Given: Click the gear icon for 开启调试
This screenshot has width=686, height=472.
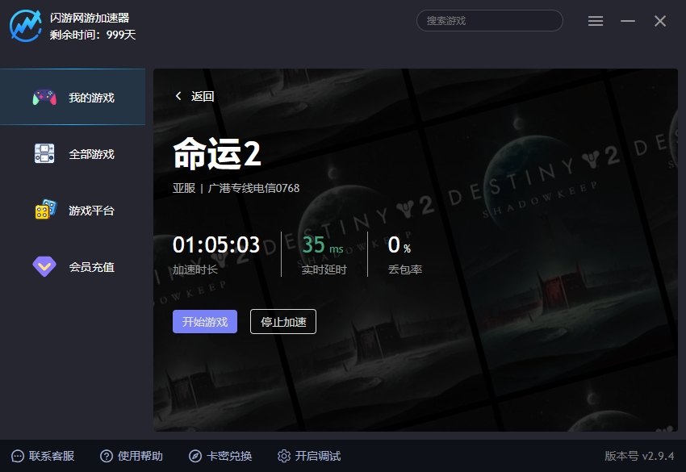Looking at the screenshot, I should tap(283, 456).
